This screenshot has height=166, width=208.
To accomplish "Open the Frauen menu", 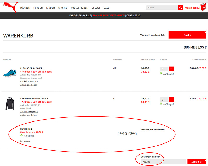I will click(38, 8).
